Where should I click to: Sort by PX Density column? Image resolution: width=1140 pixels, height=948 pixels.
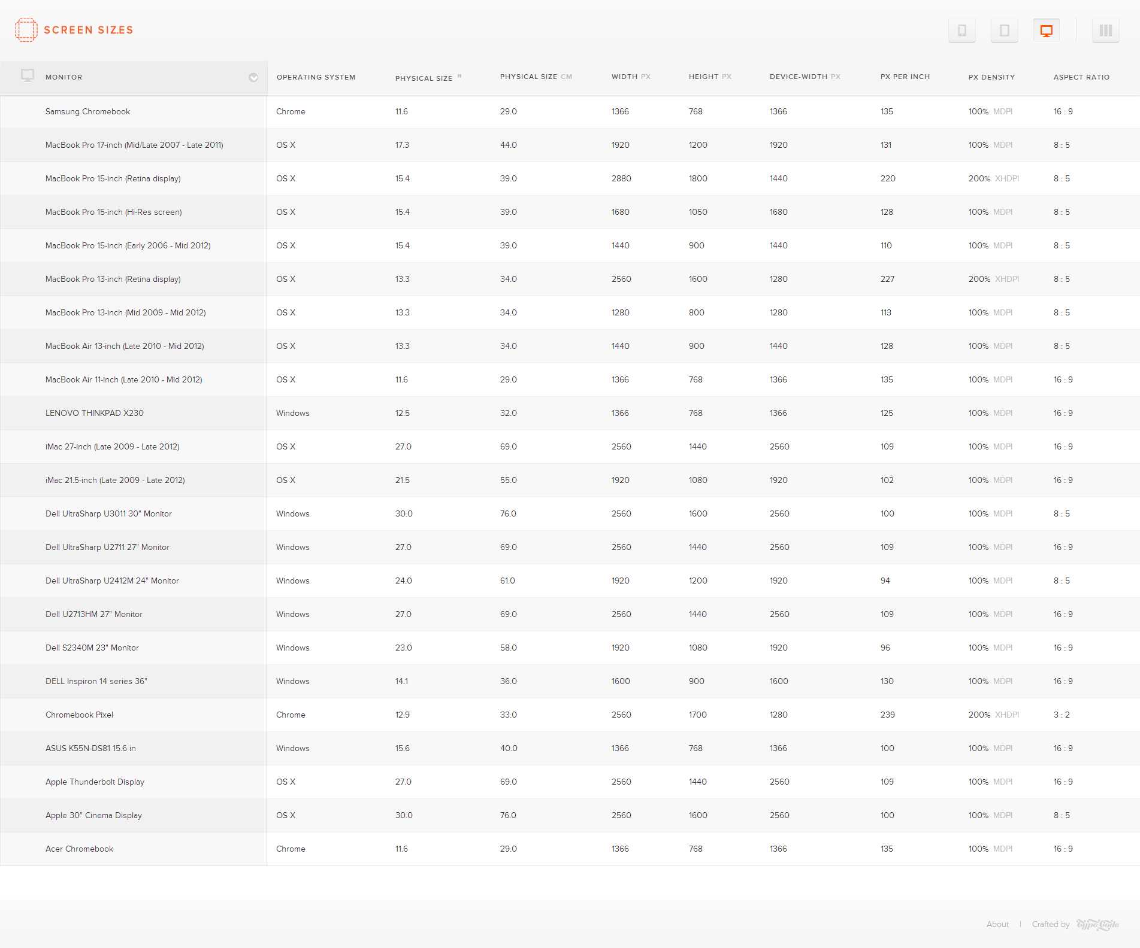991,77
